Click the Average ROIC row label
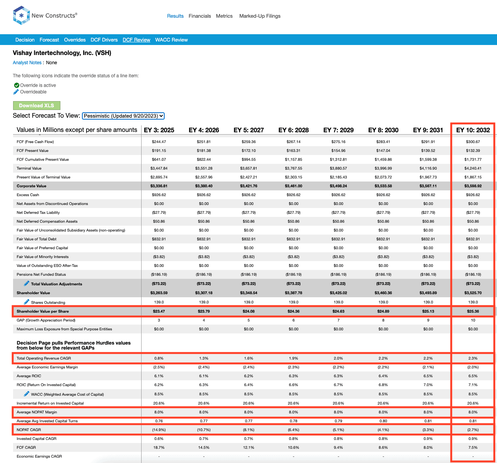The image size is (497, 463). coord(29,376)
